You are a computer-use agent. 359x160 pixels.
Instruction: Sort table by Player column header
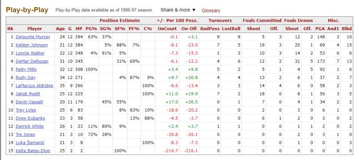(x=34, y=29)
